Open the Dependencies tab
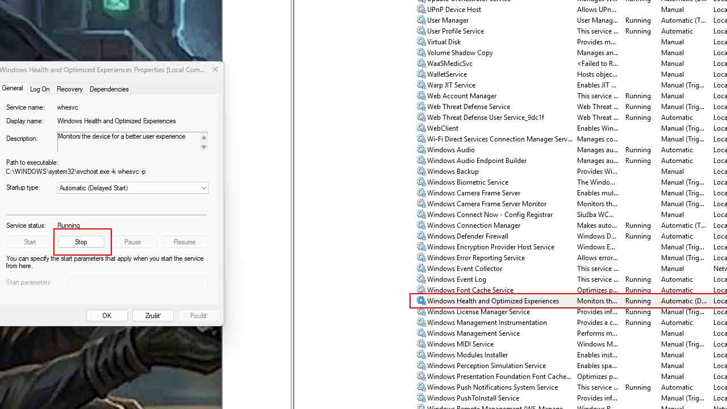The image size is (727, 409). click(x=109, y=89)
